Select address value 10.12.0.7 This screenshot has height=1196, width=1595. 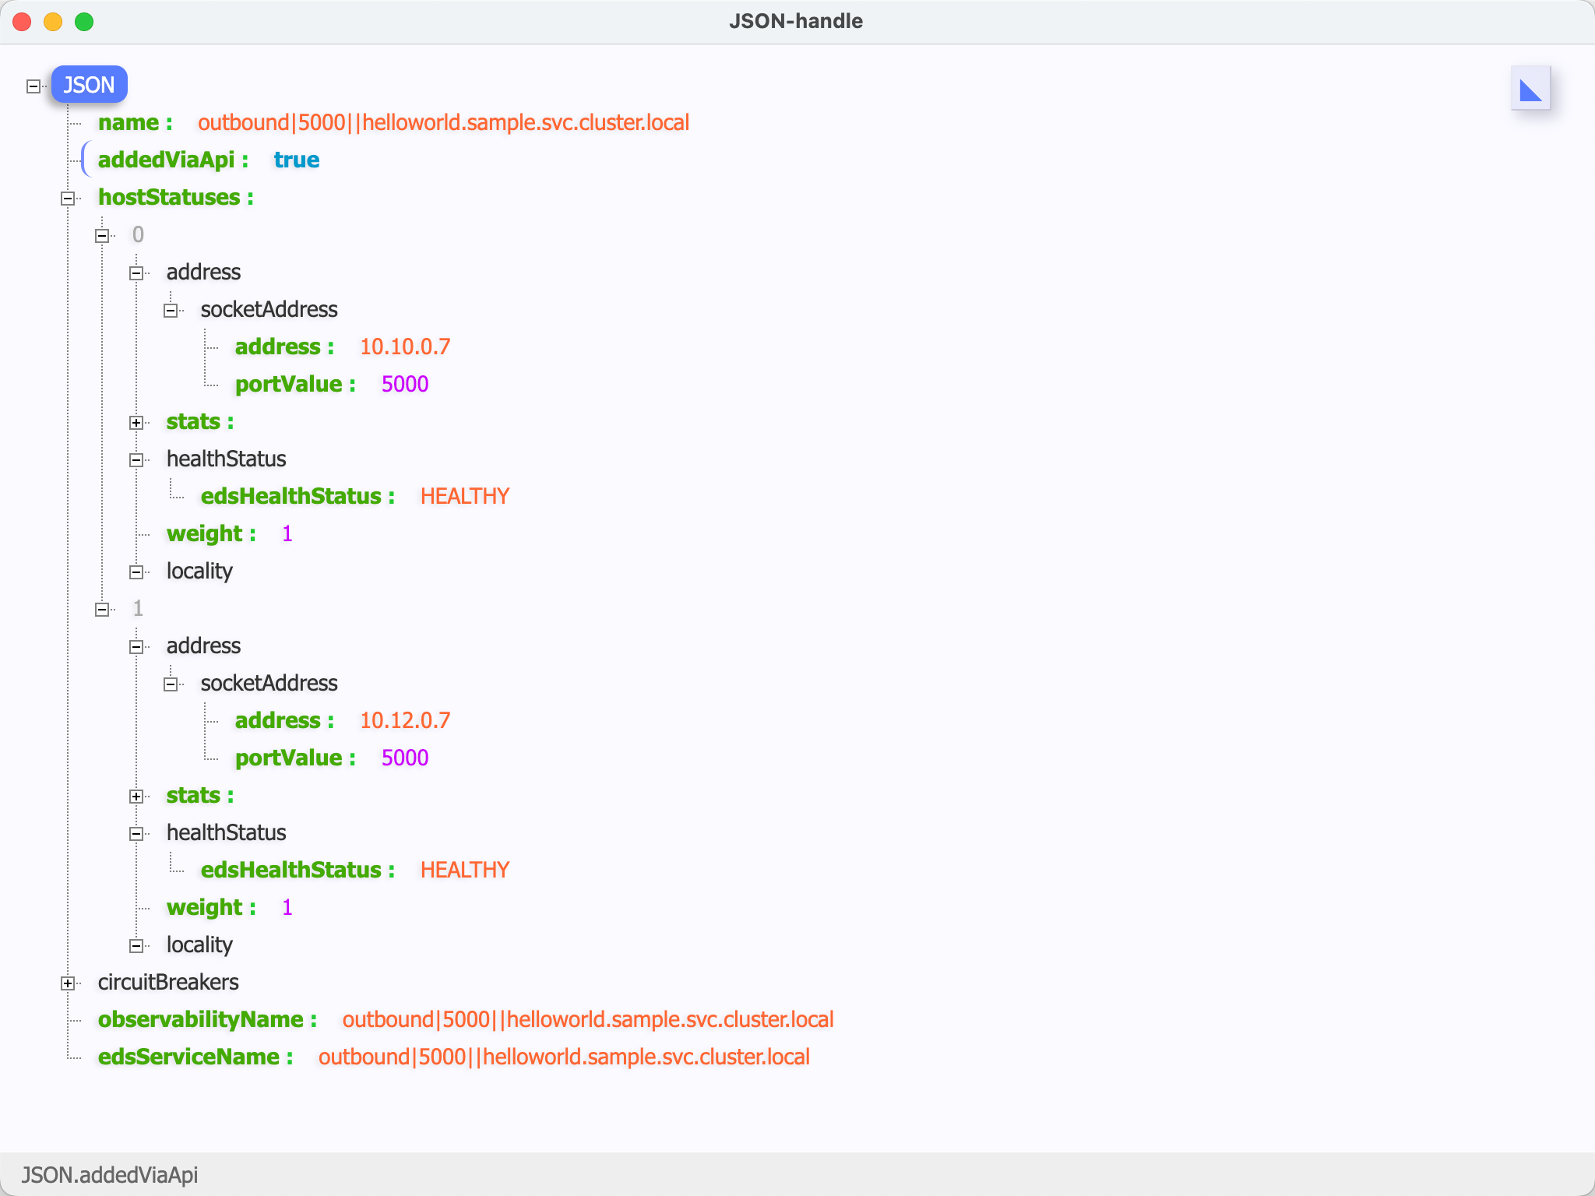[x=405, y=720]
